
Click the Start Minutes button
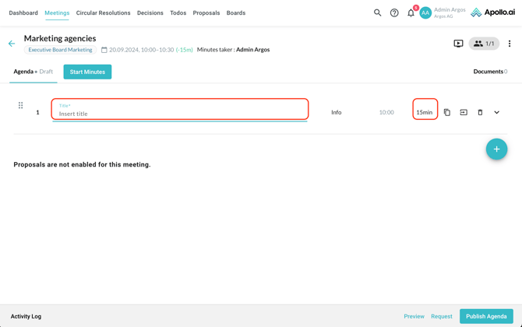(x=87, y=72)
